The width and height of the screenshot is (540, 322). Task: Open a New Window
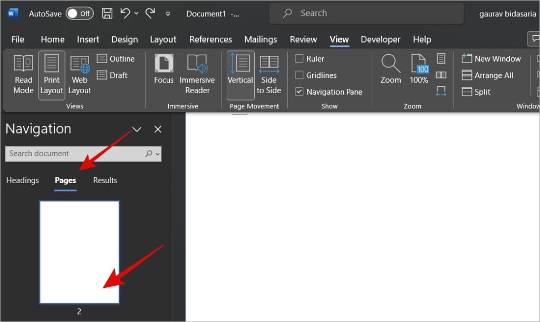491,59
